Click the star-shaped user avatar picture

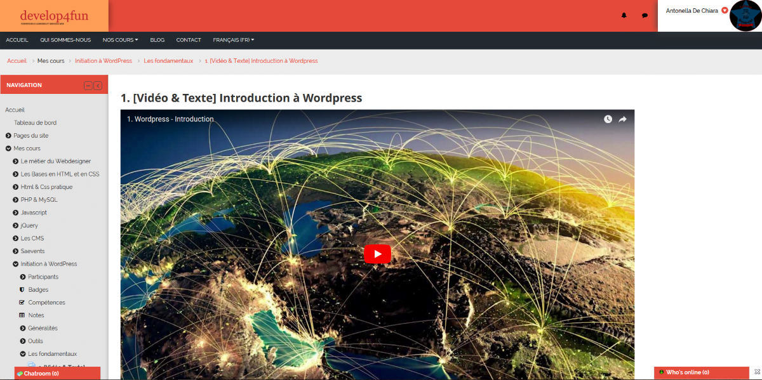745,15
